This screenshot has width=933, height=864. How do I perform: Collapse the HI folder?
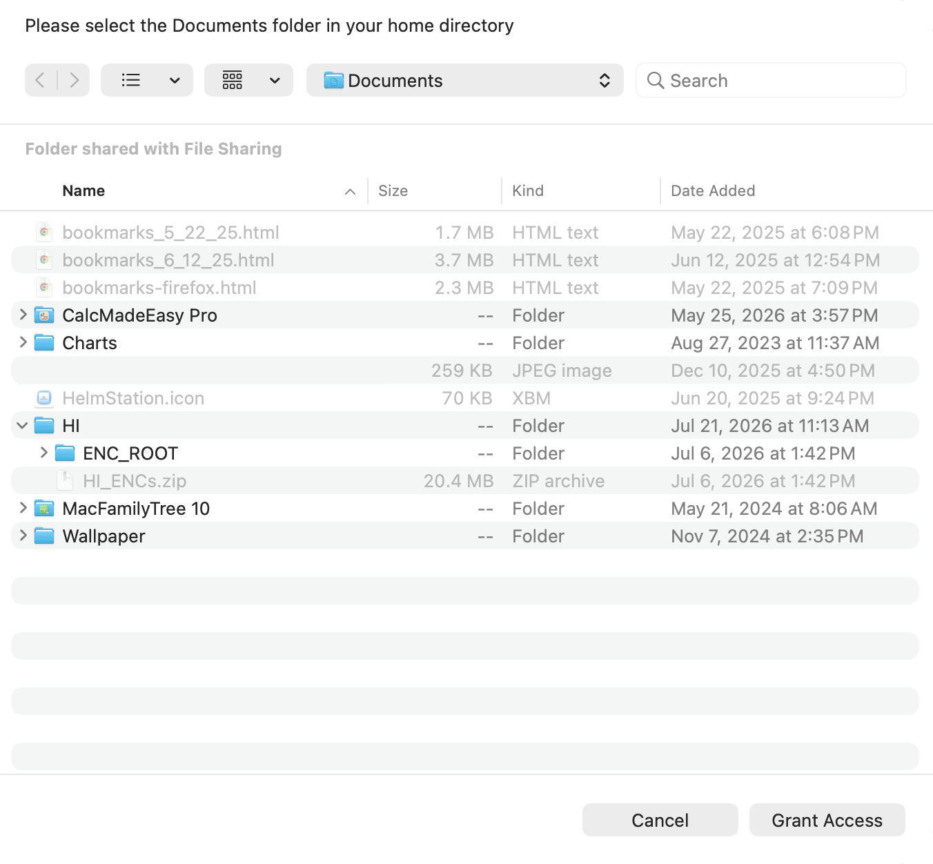click(23, 425)
